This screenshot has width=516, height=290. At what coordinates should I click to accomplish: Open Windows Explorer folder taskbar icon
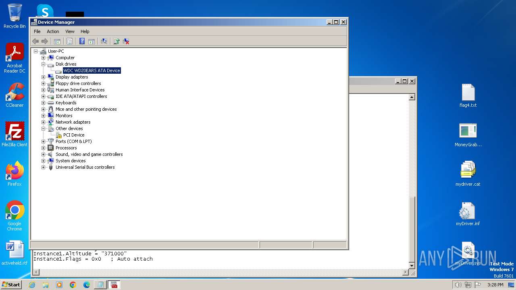(46, 285)
